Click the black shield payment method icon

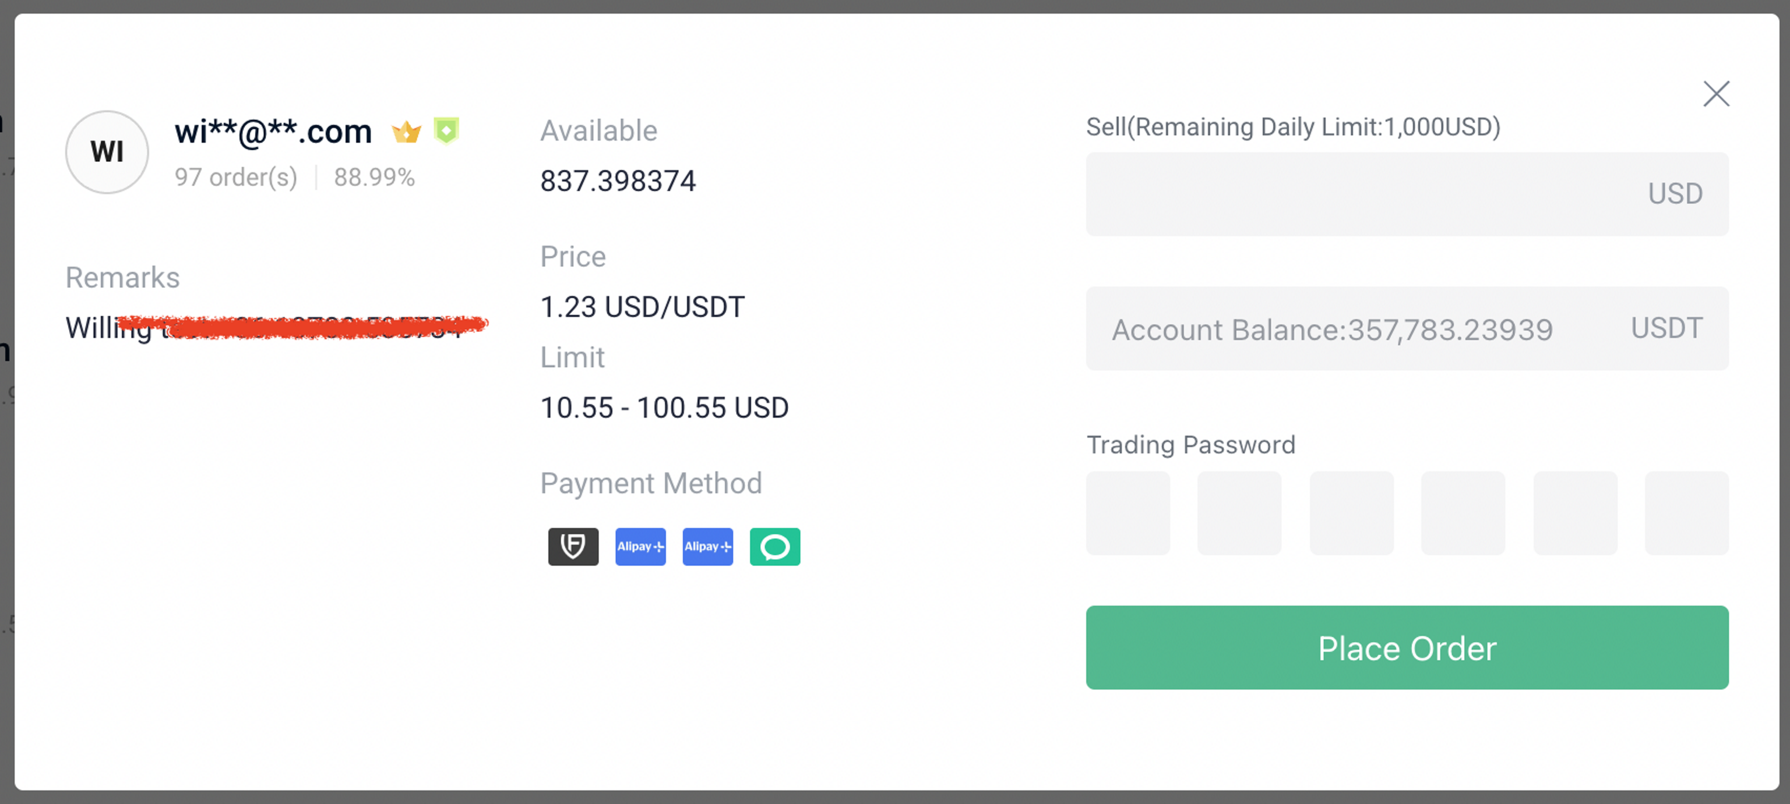tap(573, 547)
